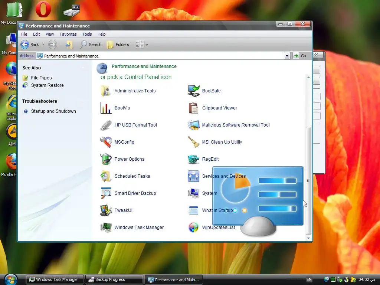
Task: Launch the MSI Clean Up Utility broom icon
Action: tap(193, 142)
